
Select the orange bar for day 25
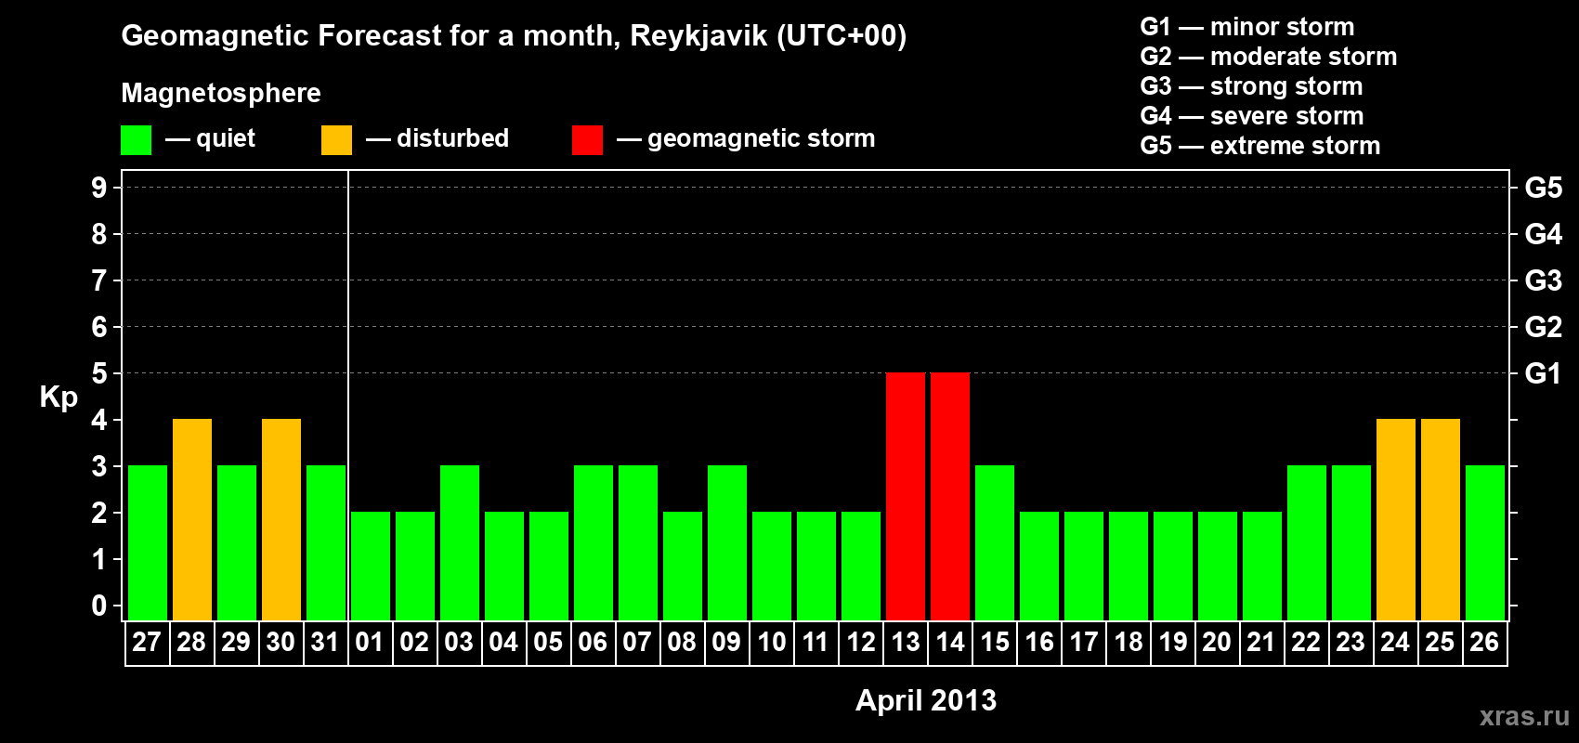(1441, 519)
